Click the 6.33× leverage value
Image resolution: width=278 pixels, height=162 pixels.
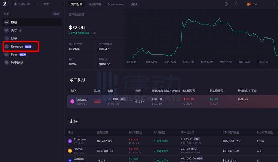click(73, 64)
